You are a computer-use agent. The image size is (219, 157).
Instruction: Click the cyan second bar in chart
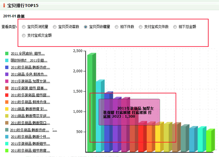(x=100, y=116)
